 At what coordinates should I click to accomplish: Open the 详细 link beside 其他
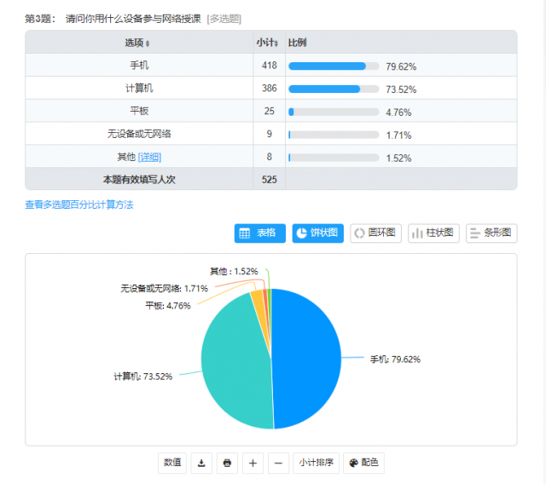[149, 157]
